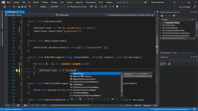Viewport: 198px width, 111px height.
Task: Pin the Properties panel
Action: [x=194, y=57]
